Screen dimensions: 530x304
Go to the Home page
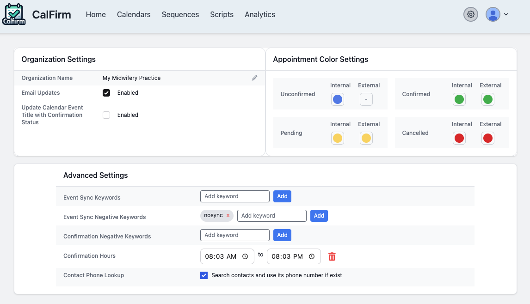96,14
